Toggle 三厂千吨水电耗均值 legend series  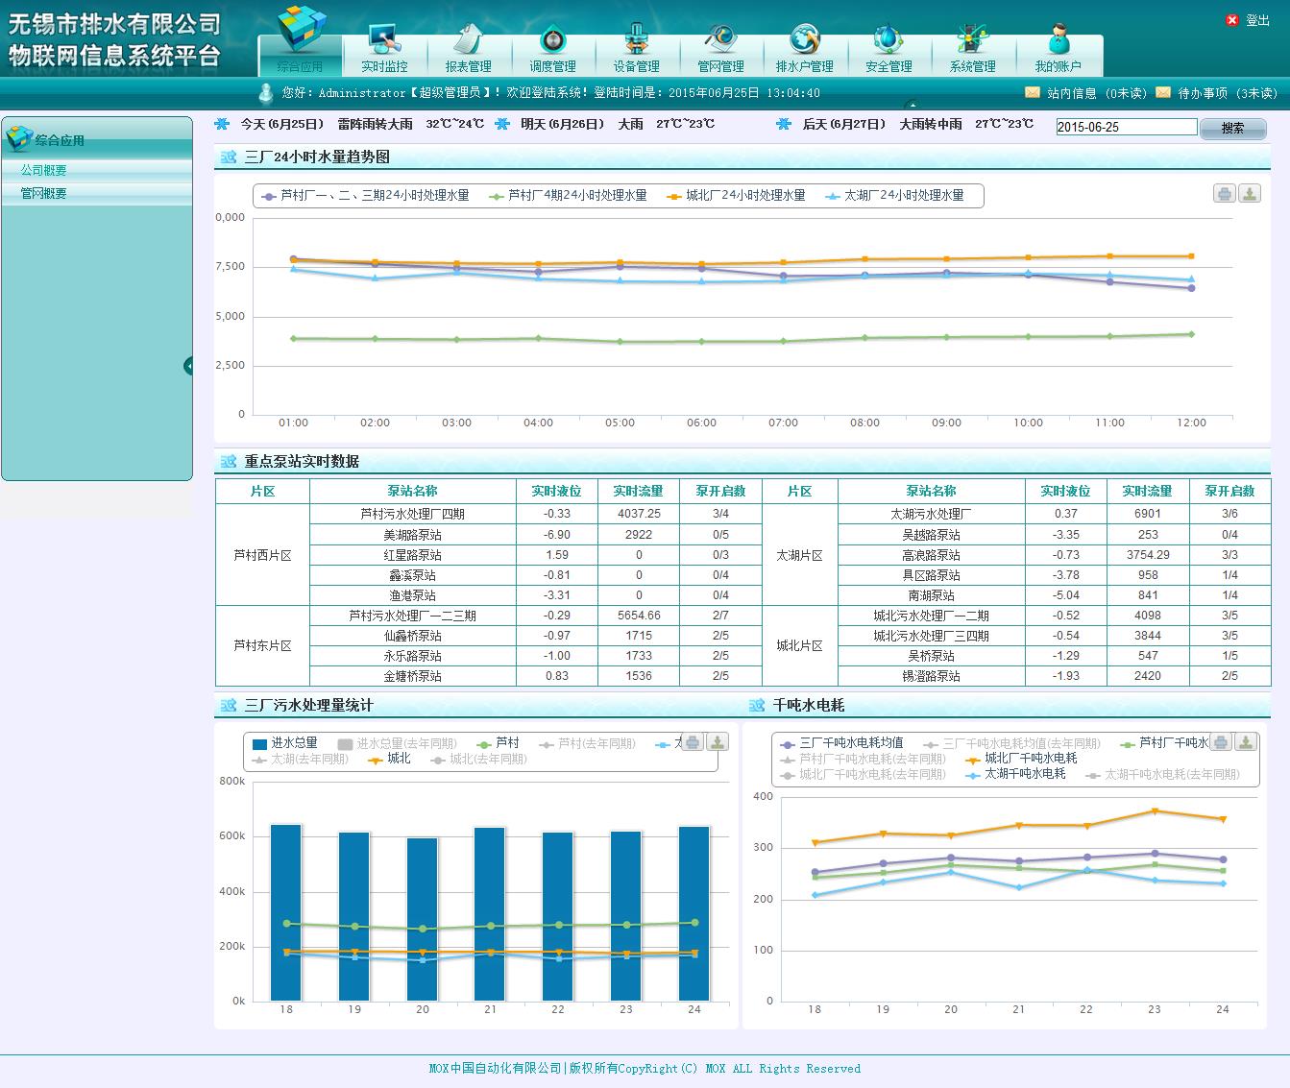[x=841, y=743]
